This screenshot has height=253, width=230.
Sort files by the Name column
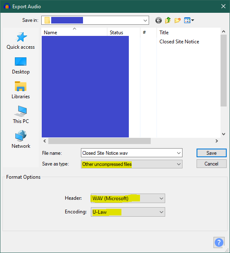pos(74,33)
